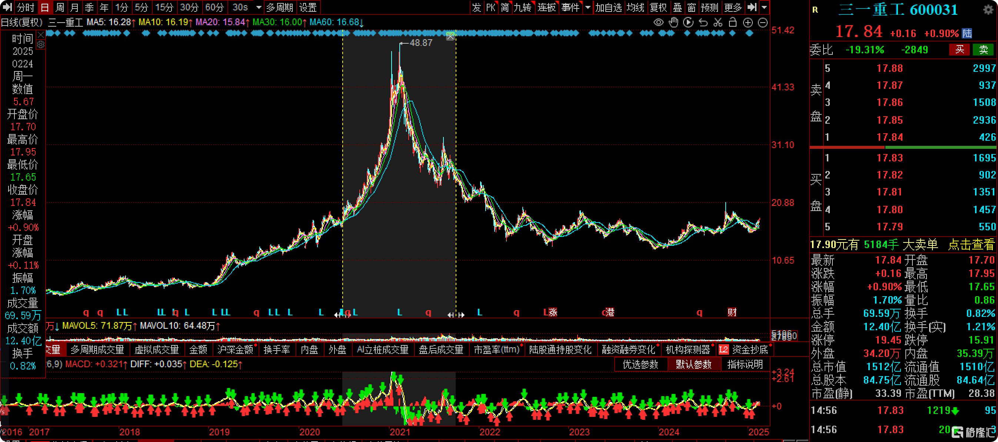The width and height of the screenshot is (998, 442).
Task: Switch to 换手率 indicator tab
Action: tap(277, 349)
